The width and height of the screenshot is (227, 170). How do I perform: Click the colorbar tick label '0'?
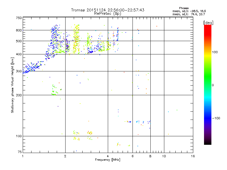point(213,85)
